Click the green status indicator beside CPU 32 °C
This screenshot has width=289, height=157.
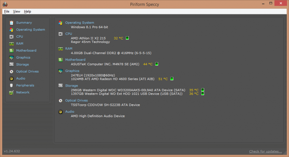tap(127, 38)
